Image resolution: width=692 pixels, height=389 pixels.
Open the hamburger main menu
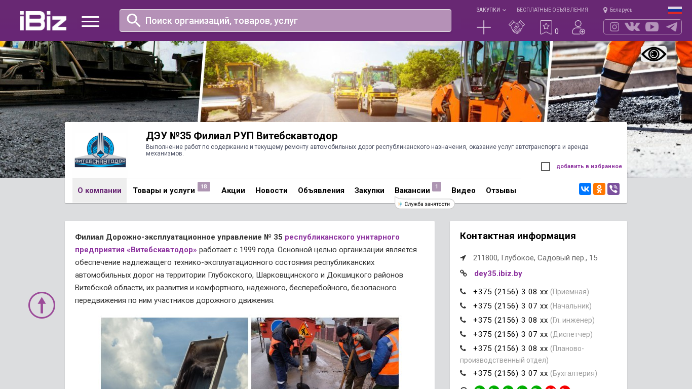pos(90,21)
